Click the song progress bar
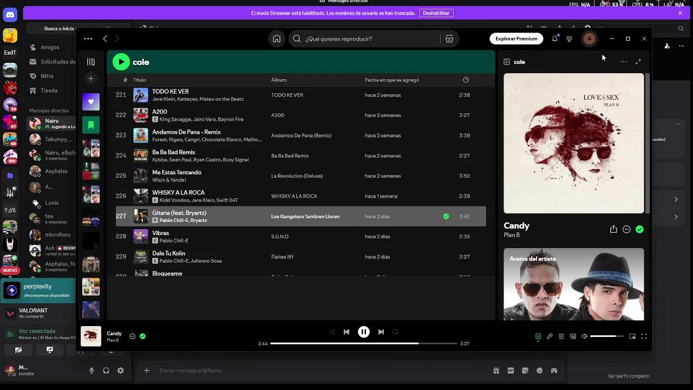693x390 pixels. tap(364, 343)
